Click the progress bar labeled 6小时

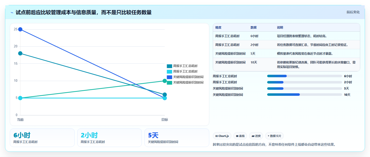point(305,76)
